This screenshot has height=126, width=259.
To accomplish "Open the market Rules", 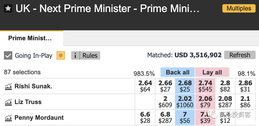I will [90, 55].
